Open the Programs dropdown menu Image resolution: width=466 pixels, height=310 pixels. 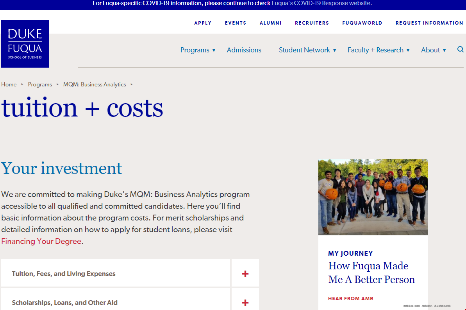tap(198, 50)
